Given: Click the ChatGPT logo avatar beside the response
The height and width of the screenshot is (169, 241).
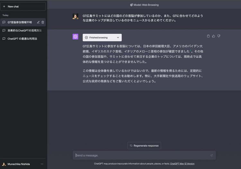Looking at the screenshot, I should tap(76, 37).
